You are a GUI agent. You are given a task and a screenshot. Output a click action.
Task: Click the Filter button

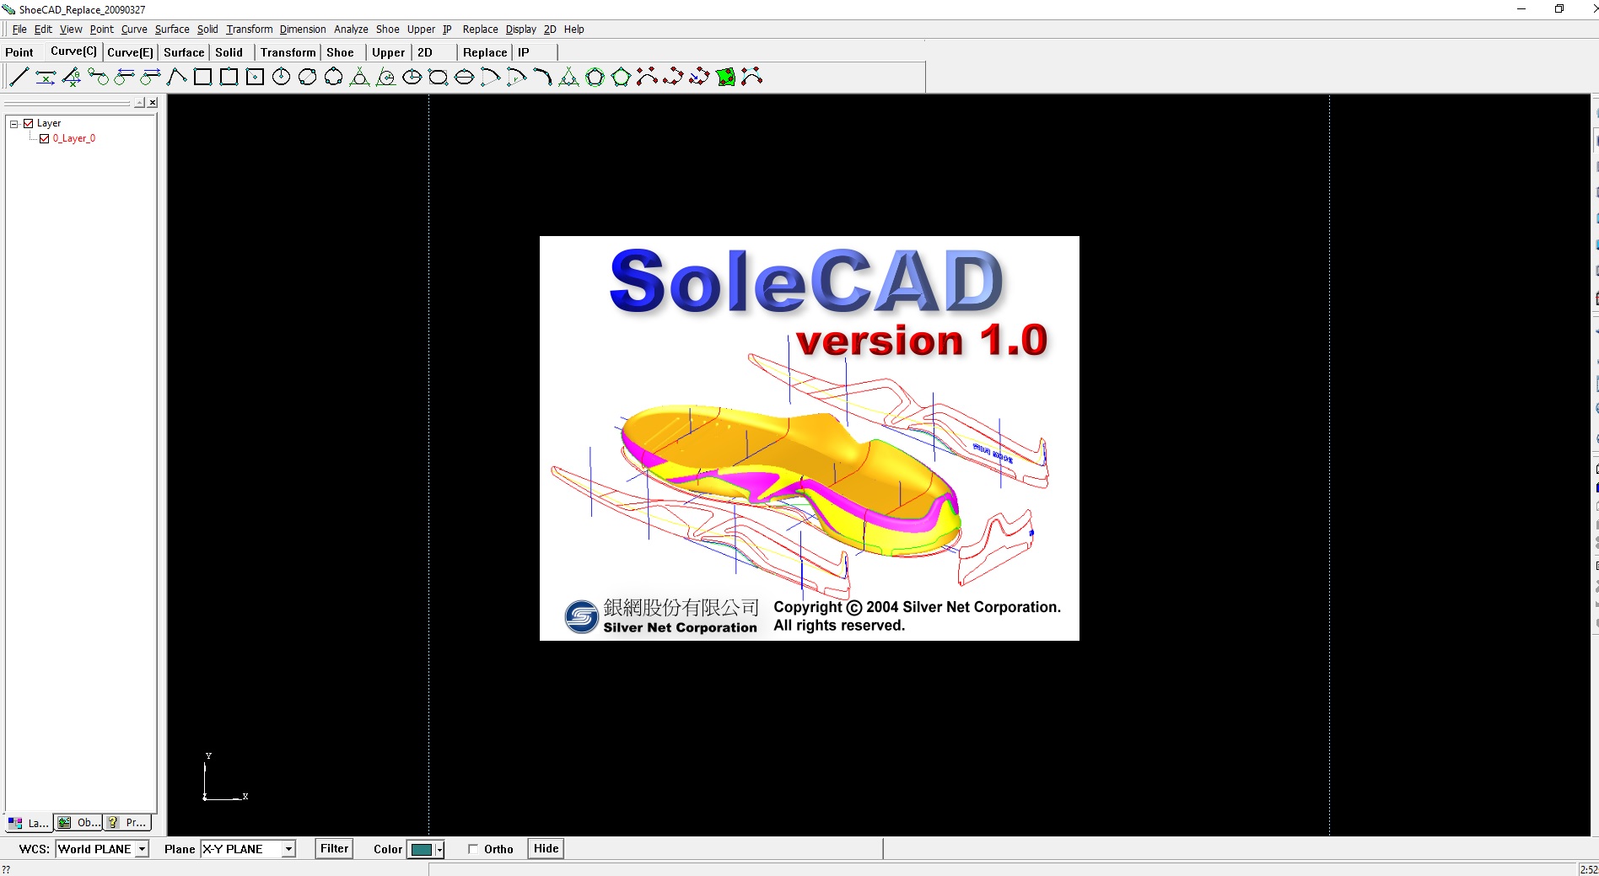(333, 849)
